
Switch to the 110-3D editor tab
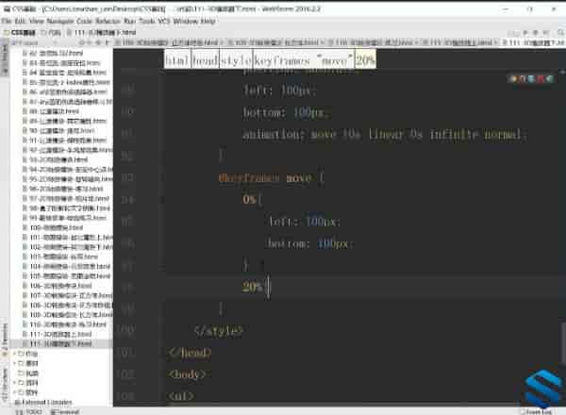pyautogui.click(x=373, y=42)
